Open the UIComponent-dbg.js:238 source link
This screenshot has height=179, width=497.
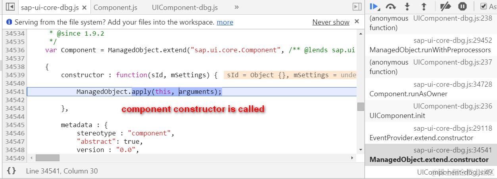[x=453, y=18]
